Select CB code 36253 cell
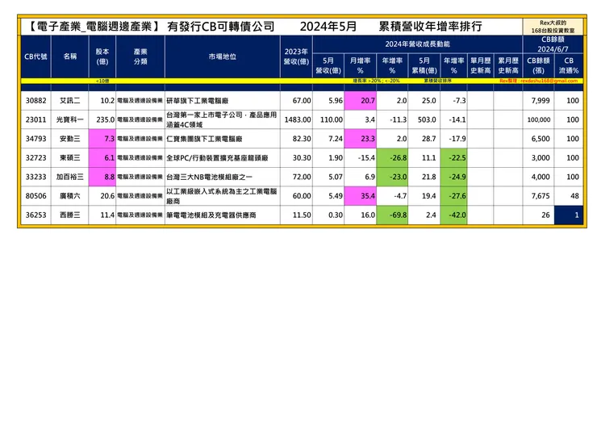The image size is (597, 422). point(35,215)
